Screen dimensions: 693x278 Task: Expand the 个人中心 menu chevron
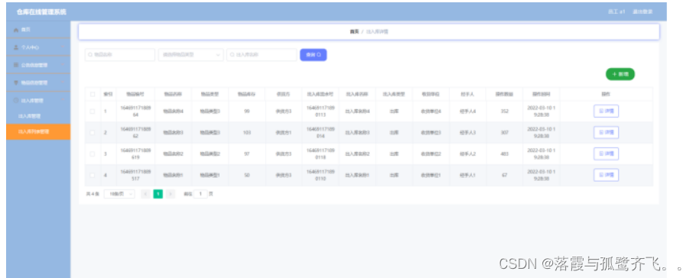click(x=62, y=47)
